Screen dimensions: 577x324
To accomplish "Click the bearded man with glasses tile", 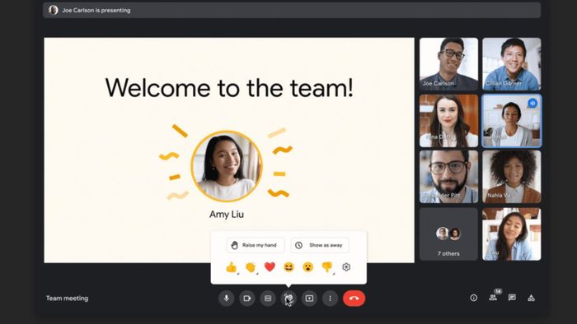I will tap(449, 177).
